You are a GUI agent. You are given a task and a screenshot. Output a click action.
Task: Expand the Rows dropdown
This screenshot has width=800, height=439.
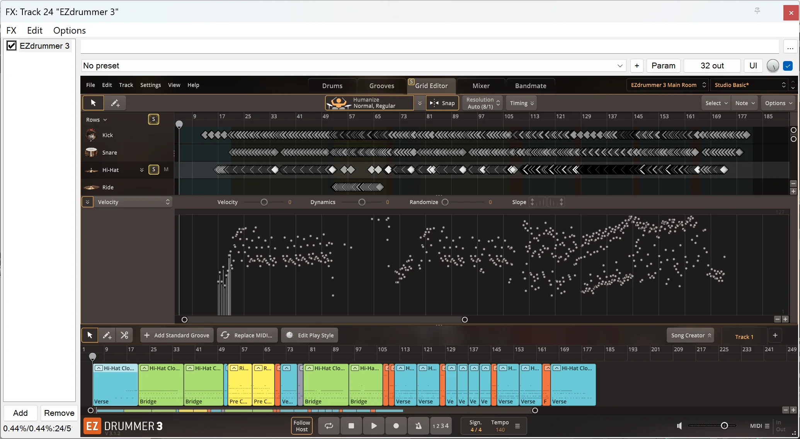point(96,120)
